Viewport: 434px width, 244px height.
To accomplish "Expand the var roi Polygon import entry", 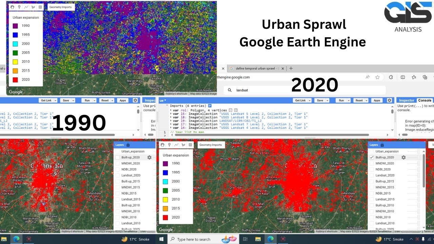I will 171,110.
